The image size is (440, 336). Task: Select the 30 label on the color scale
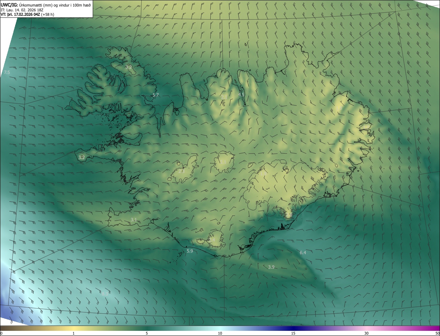coord(366,333)
